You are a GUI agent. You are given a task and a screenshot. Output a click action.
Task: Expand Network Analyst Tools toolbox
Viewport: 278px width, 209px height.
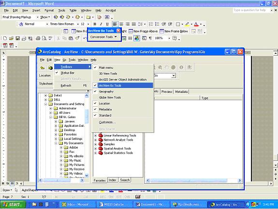pyautogui.click(x=95, y=140)
